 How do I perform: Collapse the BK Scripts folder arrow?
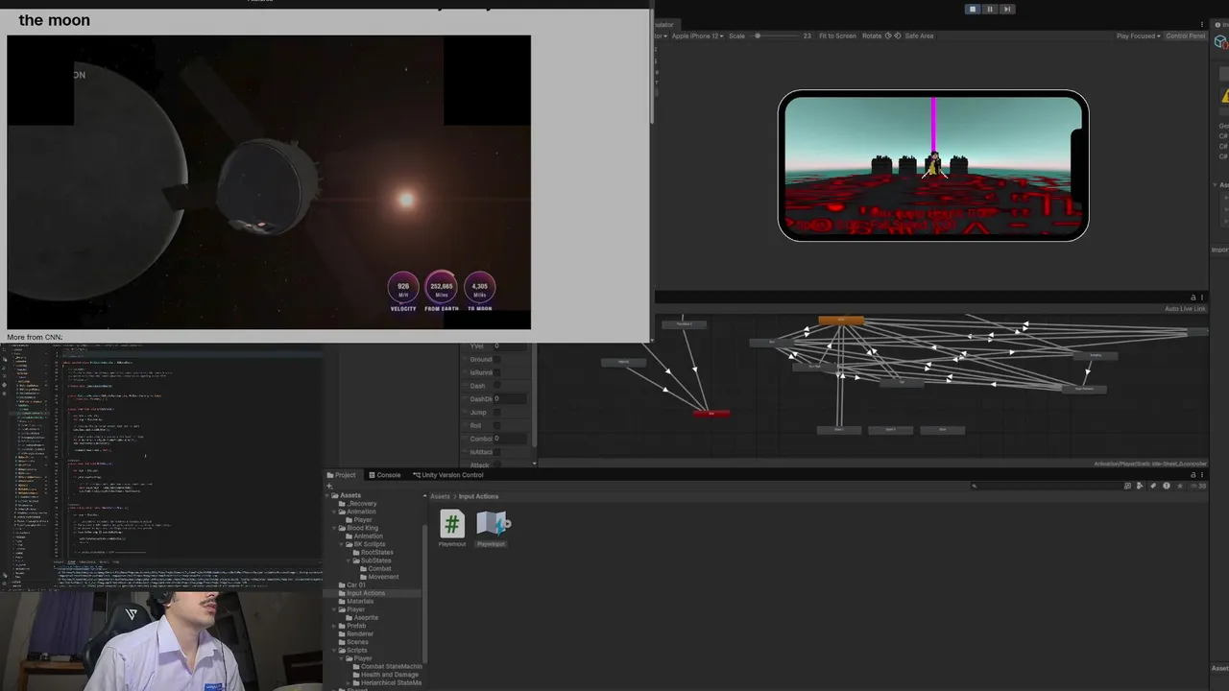click(x=341, y=544)
